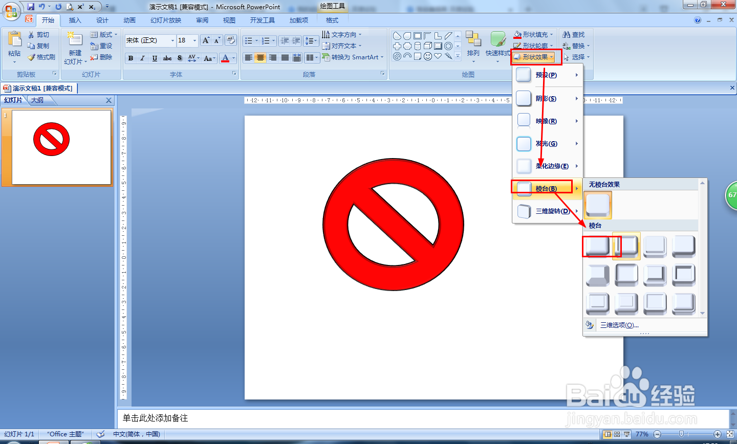The height and width of the screenshot is (444, 737).
Task: Open the 形状效果 shape effects dropdown
Action: click(x=533, y=57)
